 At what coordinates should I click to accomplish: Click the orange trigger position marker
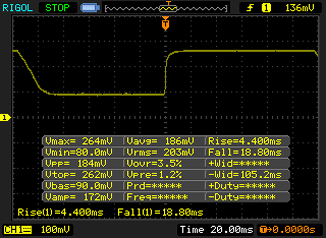coord(165,24)
